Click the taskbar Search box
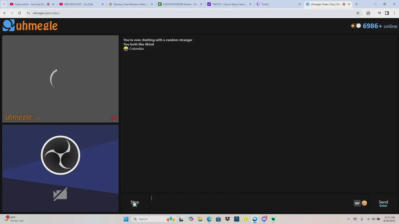Image resolution: width=399 pixels, height=224 pixels. coord(153,219)
